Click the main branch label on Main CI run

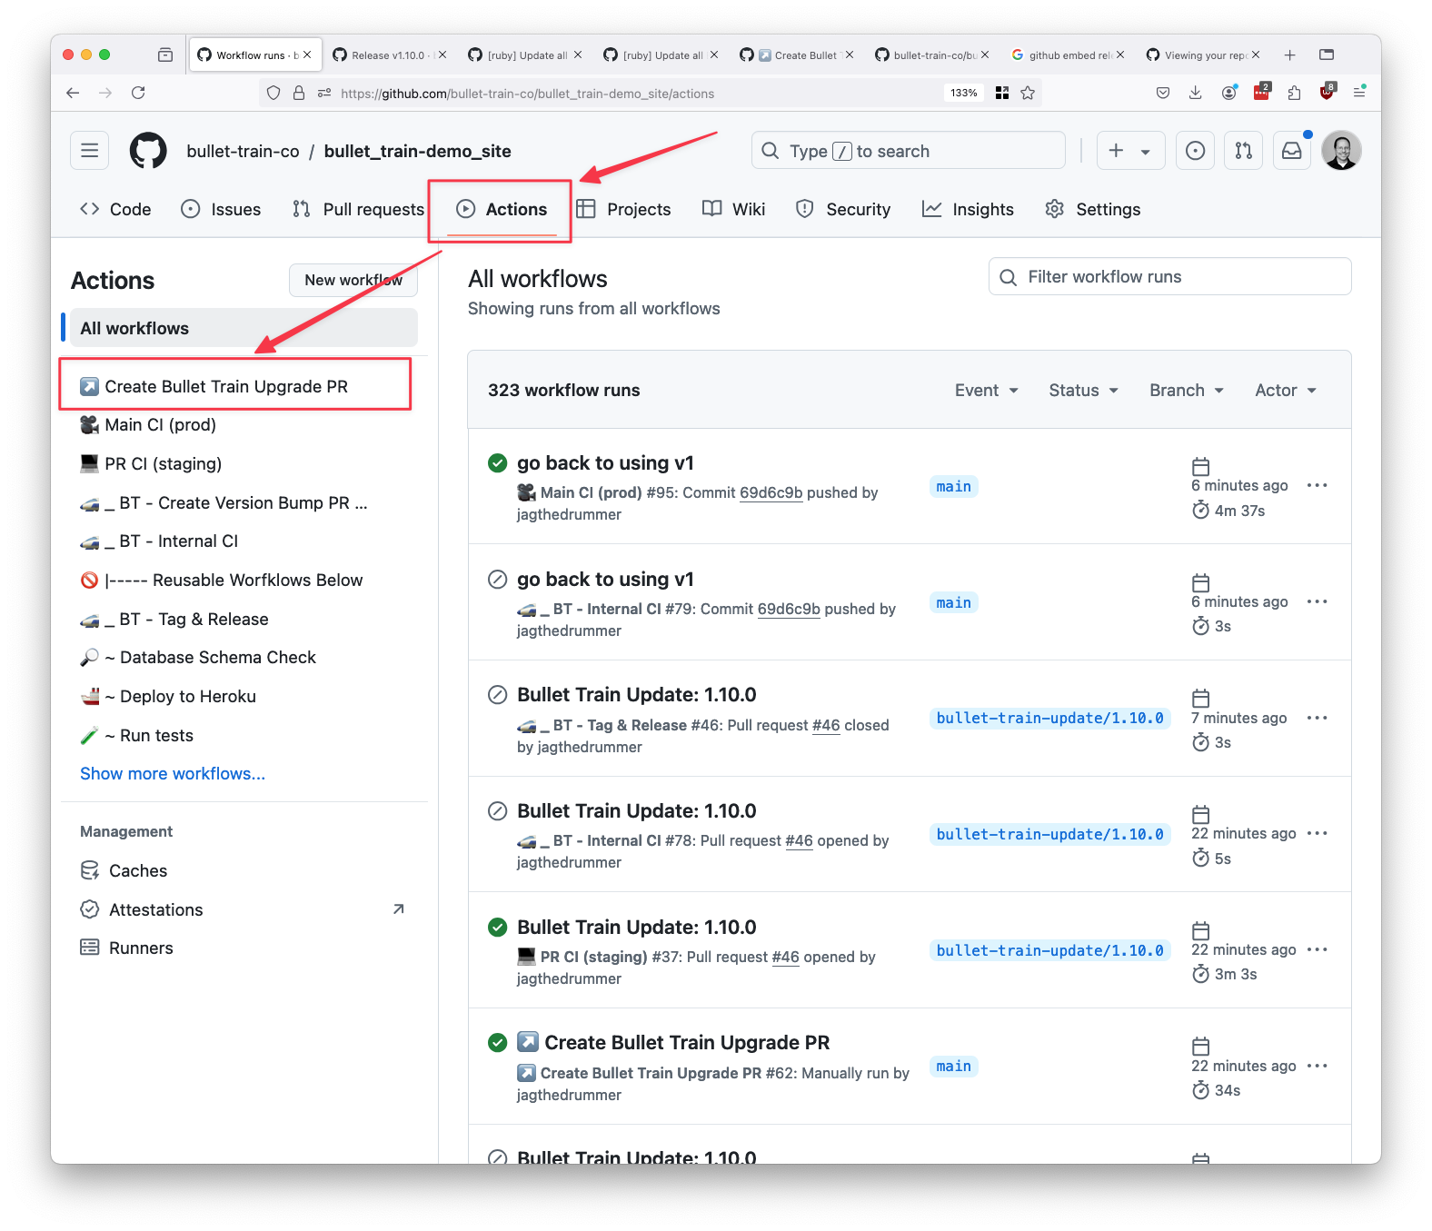click(953, 486)
